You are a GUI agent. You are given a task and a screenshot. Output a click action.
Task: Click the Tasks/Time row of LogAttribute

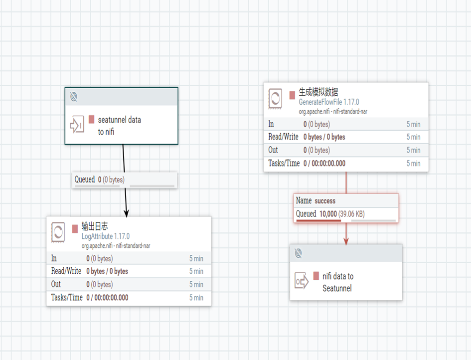point(129,298)
